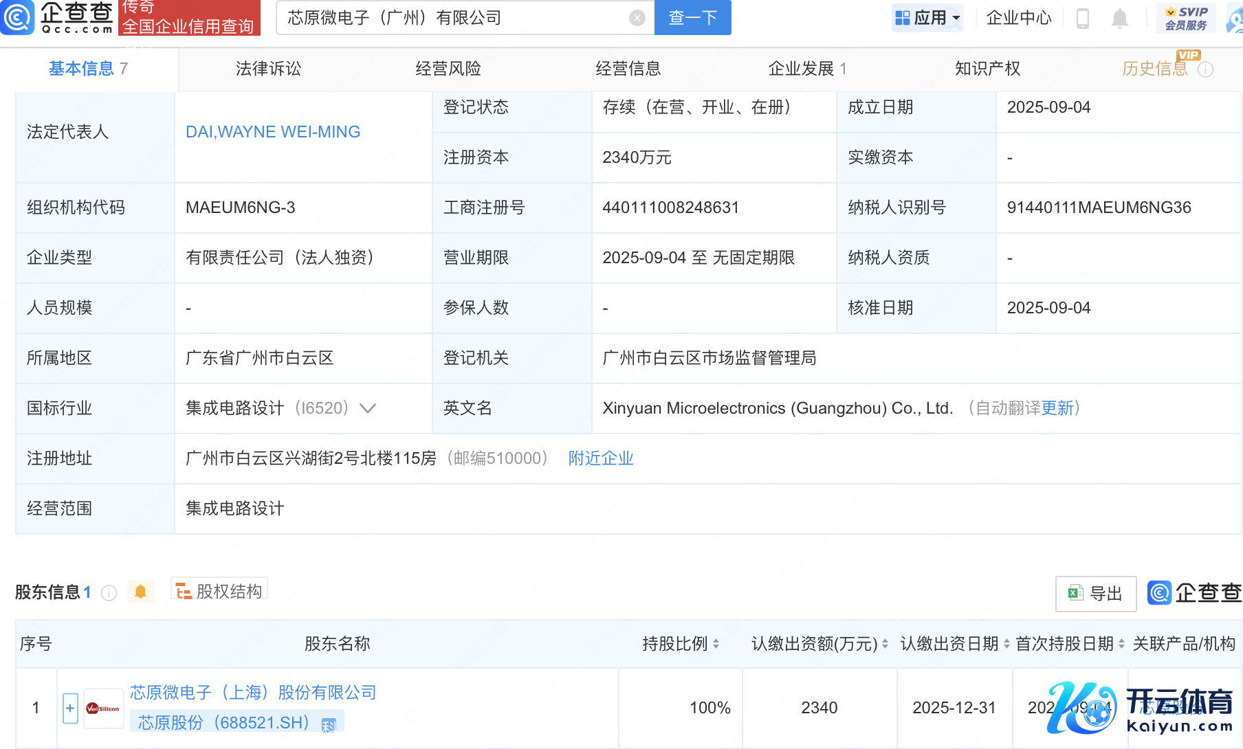
Task: Click the search input field
Action: point(454,18)
